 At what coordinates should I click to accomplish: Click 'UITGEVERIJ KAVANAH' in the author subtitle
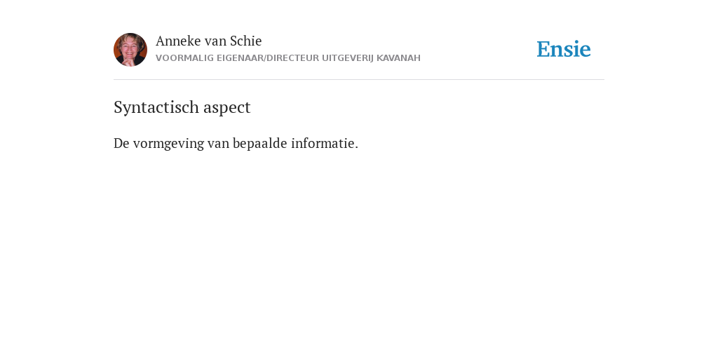pos(371,58)
